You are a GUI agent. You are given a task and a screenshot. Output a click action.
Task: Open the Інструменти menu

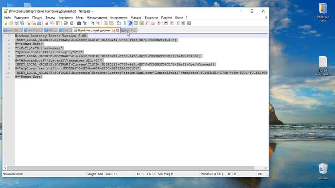tap(119, 17)
